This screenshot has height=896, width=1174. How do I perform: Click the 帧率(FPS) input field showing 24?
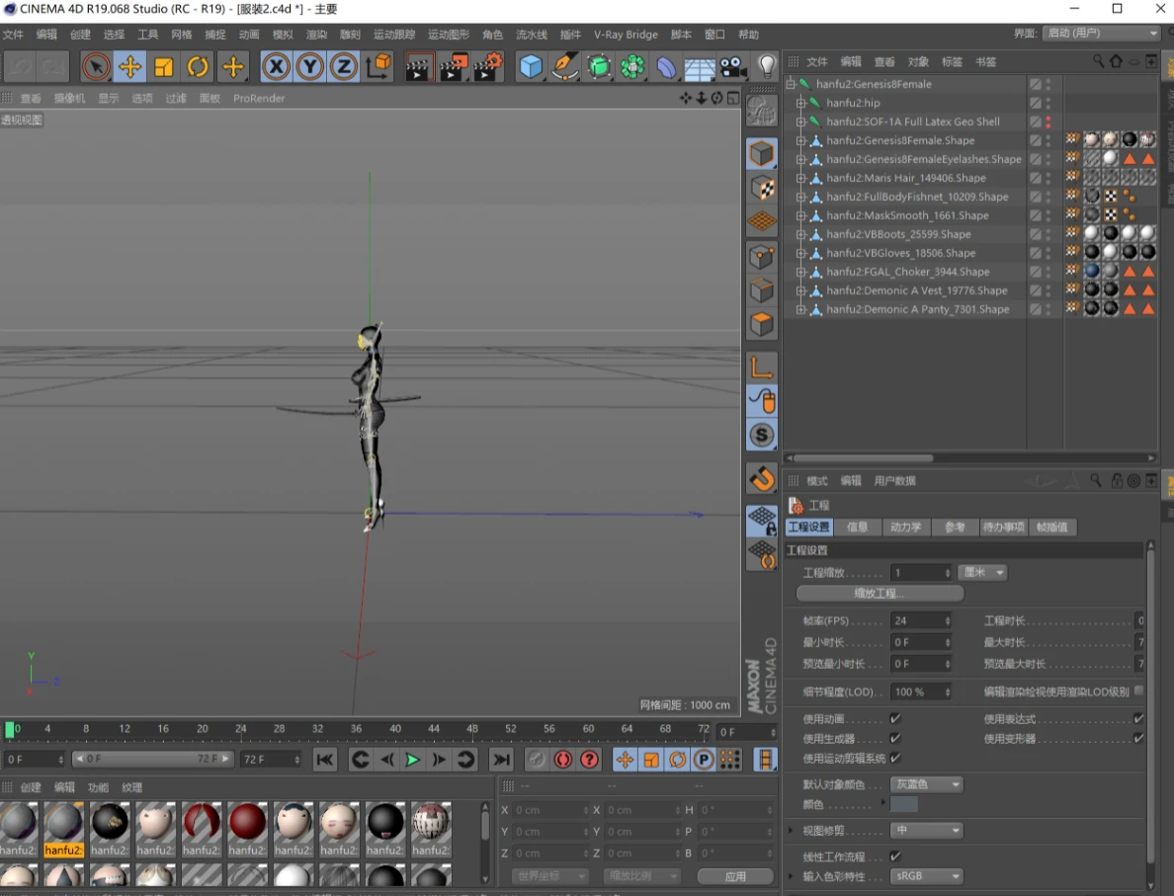click(x=921, y=620)
